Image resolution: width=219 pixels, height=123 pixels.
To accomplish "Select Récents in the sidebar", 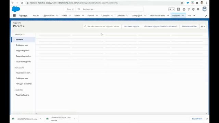I will click(23, 40).
